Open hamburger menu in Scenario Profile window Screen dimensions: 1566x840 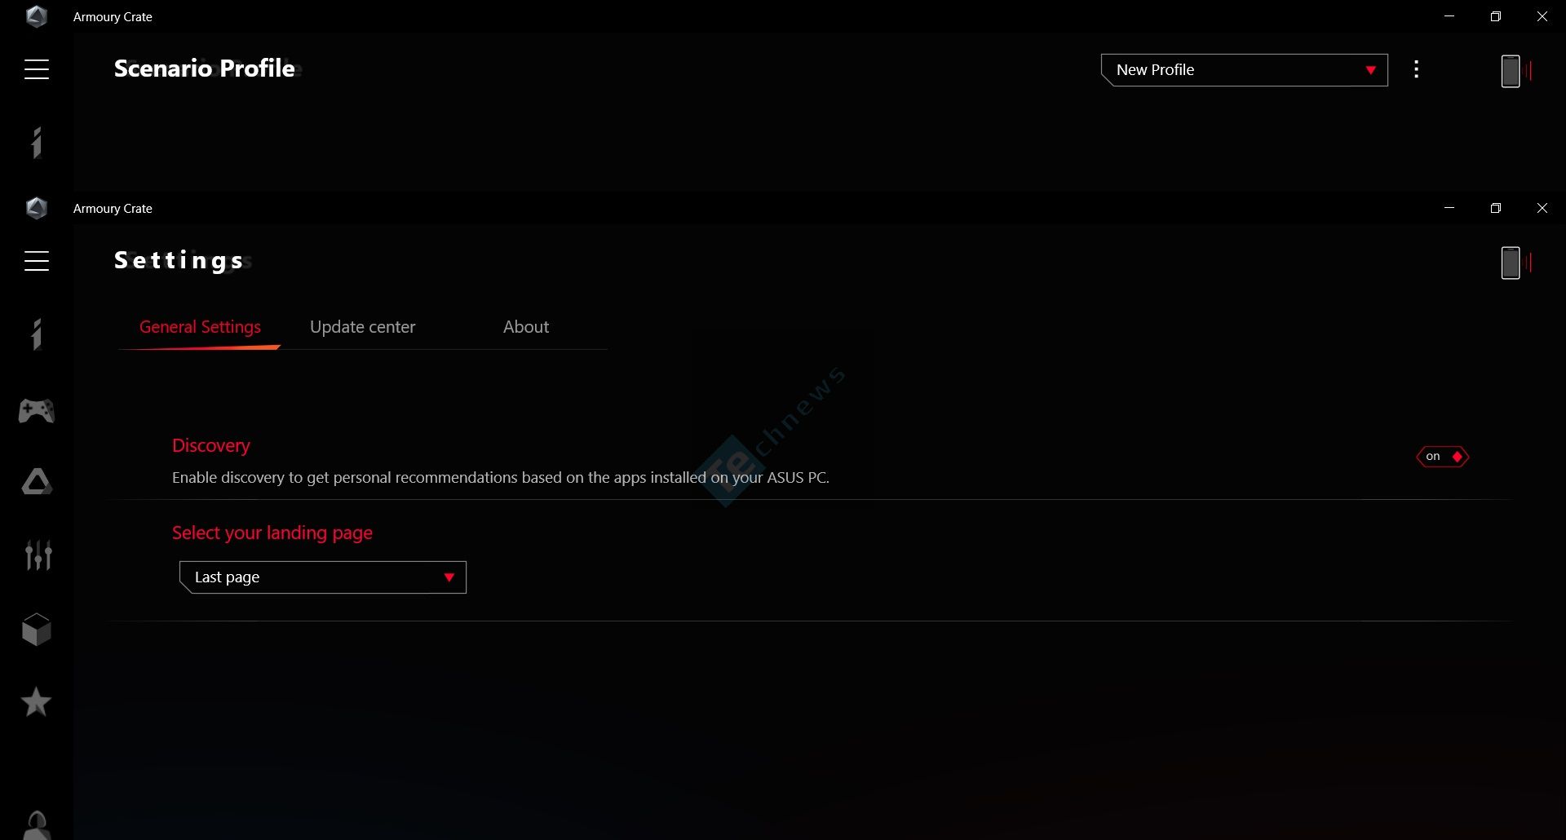37,69
